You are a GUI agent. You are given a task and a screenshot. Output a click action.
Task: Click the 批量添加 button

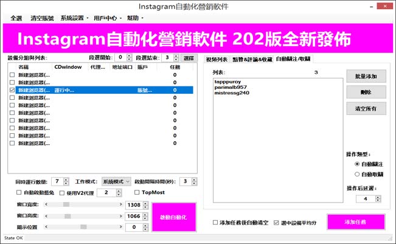click(366, 76)
